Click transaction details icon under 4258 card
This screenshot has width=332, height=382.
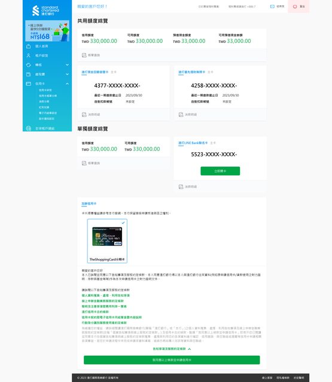point(181,115)
